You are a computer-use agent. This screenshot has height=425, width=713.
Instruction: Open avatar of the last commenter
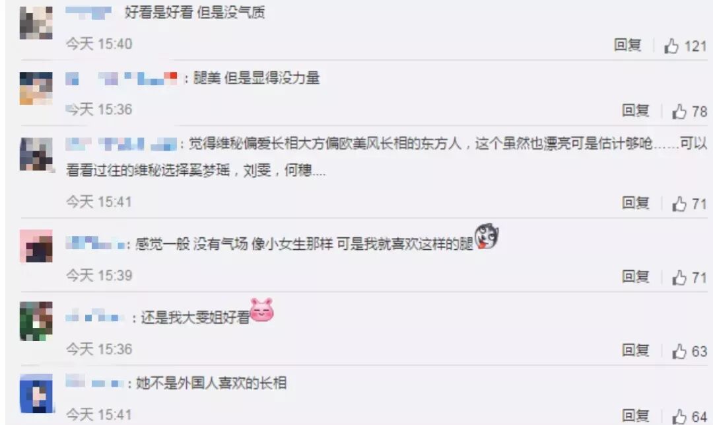point(37,393)
